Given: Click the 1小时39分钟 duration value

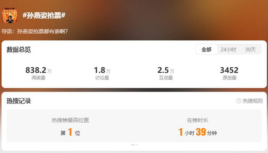Looking at the screenshot, I should tap(198, 132).
